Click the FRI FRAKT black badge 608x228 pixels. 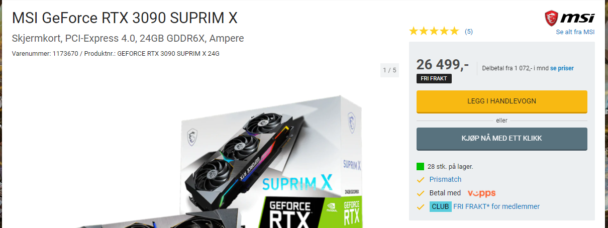434,78
